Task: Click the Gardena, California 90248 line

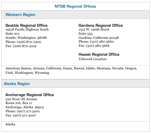Action: click(x=99, y=38)
